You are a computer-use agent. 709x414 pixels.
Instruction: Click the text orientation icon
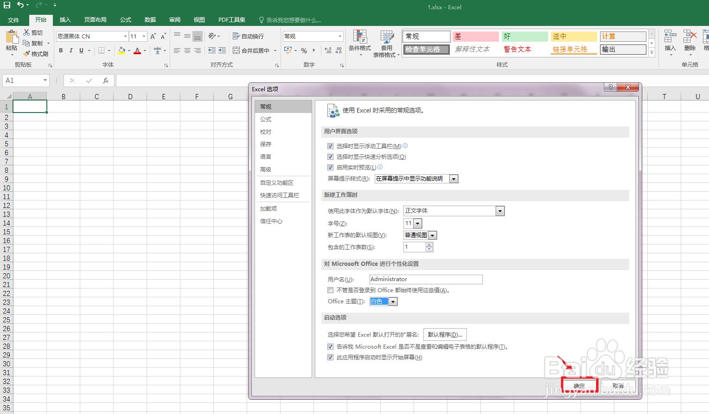pyautogui.click(x=212, y=36)
